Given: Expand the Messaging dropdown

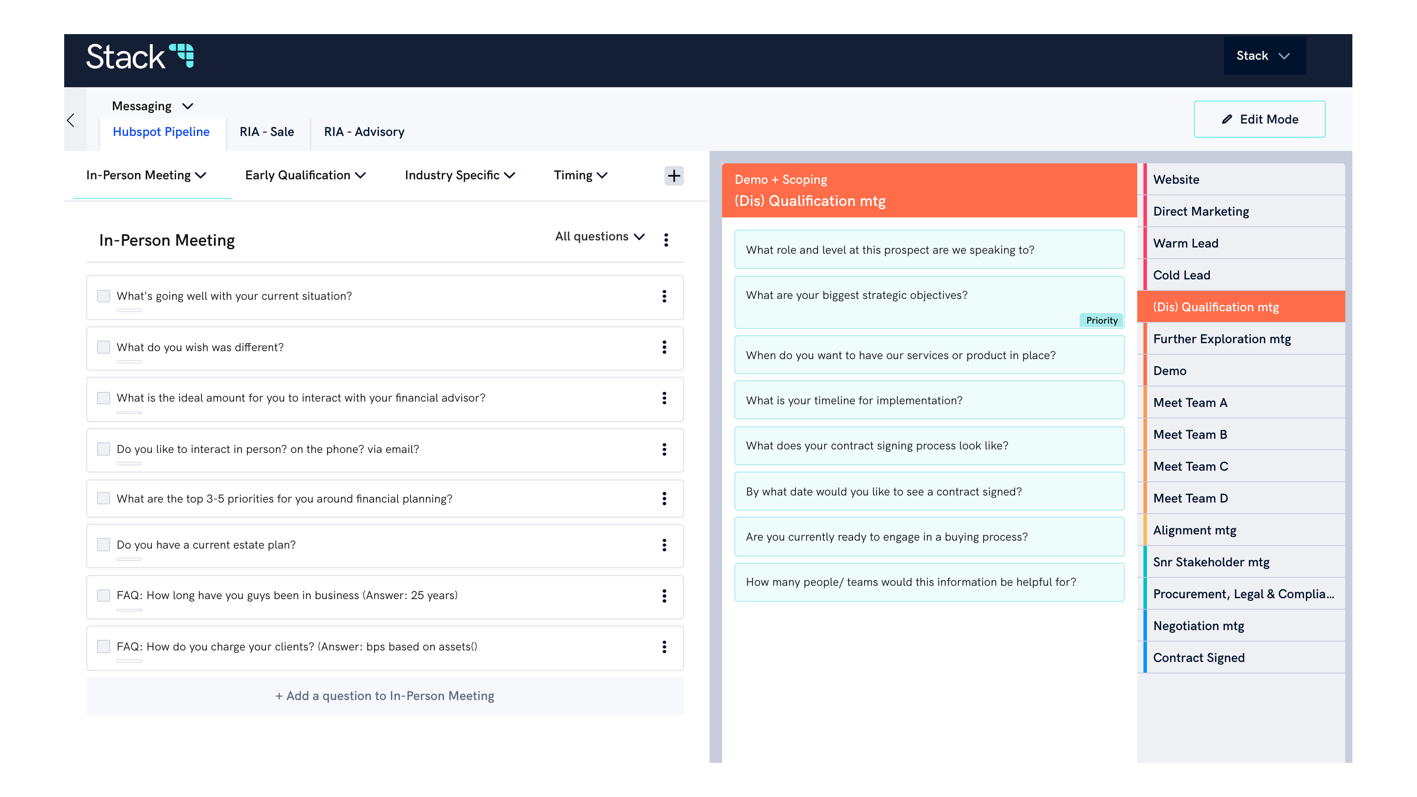Looking at the screenshot, I should [152, 106].
